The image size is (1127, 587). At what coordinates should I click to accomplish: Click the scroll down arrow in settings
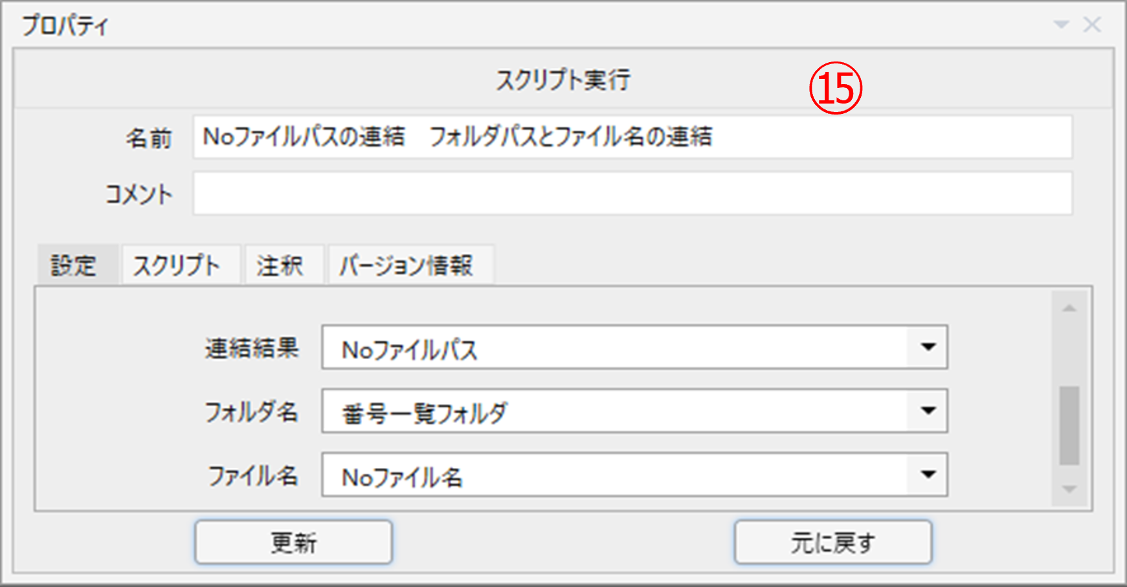(x=1069, y=490)
